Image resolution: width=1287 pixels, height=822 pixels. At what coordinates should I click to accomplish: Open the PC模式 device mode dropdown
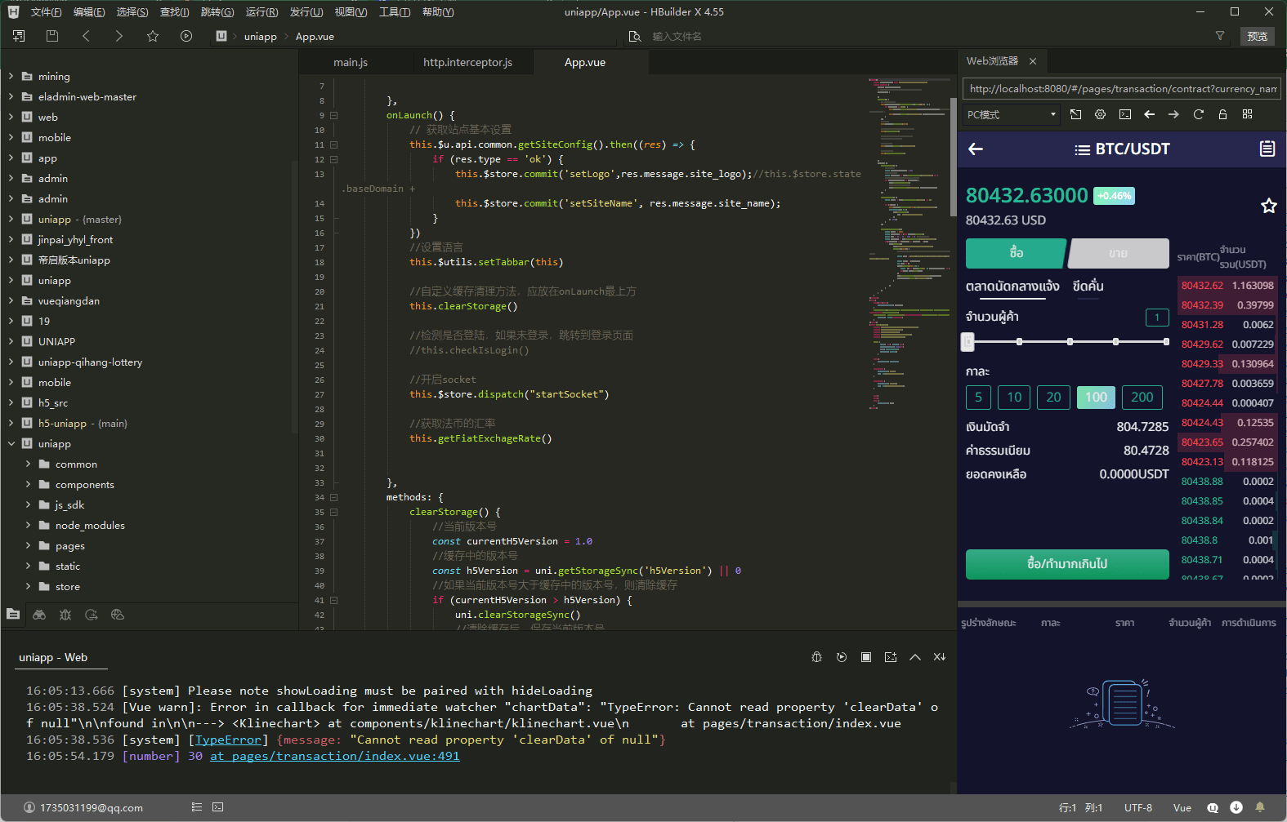pyautogui.click(x=1012, y=114)
